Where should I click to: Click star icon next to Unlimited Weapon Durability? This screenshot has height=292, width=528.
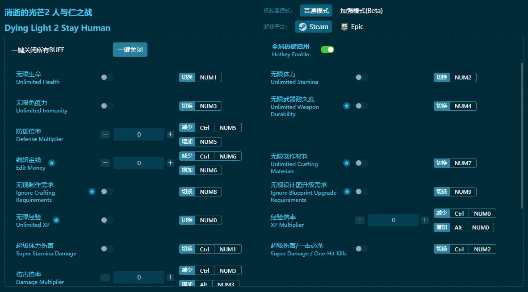click(347, 106)
